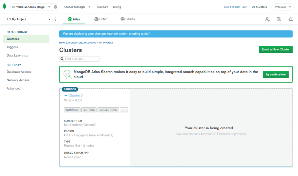Open the Weerayut user menu
Screen dimensions: 298x176
pyautogui.click(x=283, y=7)
